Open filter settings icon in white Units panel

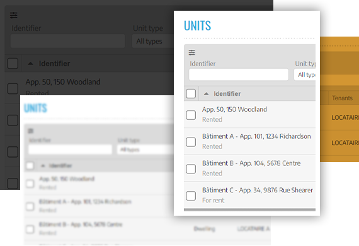pos(192,53)
